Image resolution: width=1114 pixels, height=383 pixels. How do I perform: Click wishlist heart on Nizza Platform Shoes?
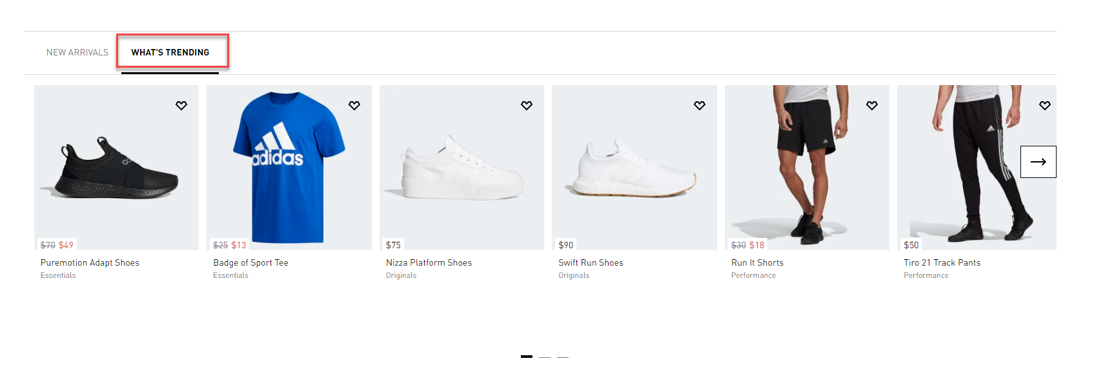click(x=527, y=105)
